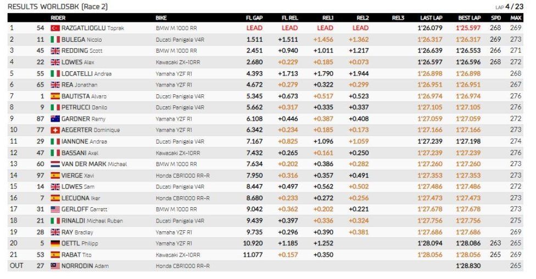Click REL2 value +1.944
The image size is (536, 279).
tap(359, 73)
